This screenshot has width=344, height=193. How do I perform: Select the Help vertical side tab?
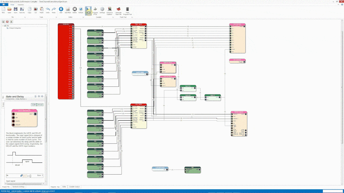tap(3, 97)
